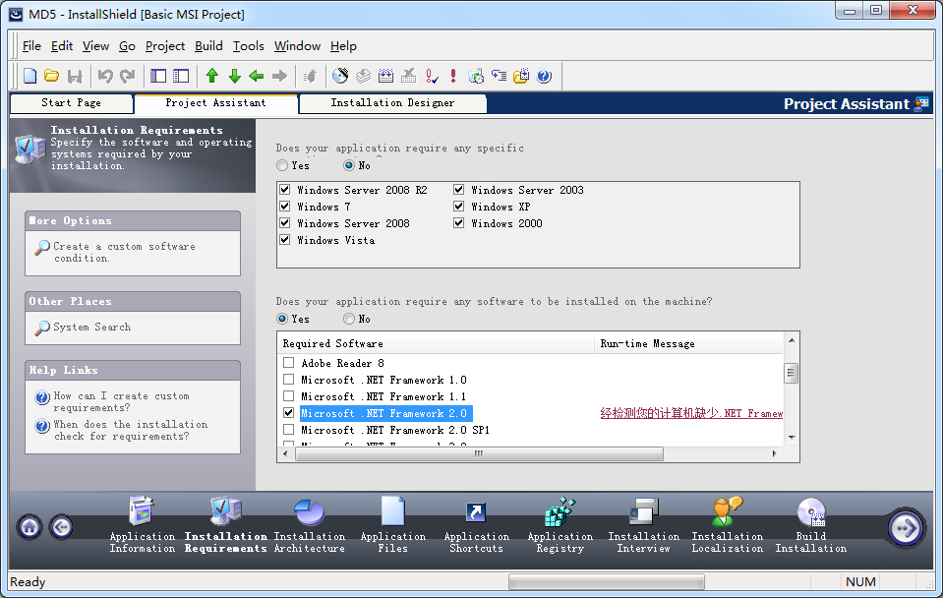Viewport: 943px width, 598px height.
Task: Click the second pane view toggle icon
Action: [181, 76]
